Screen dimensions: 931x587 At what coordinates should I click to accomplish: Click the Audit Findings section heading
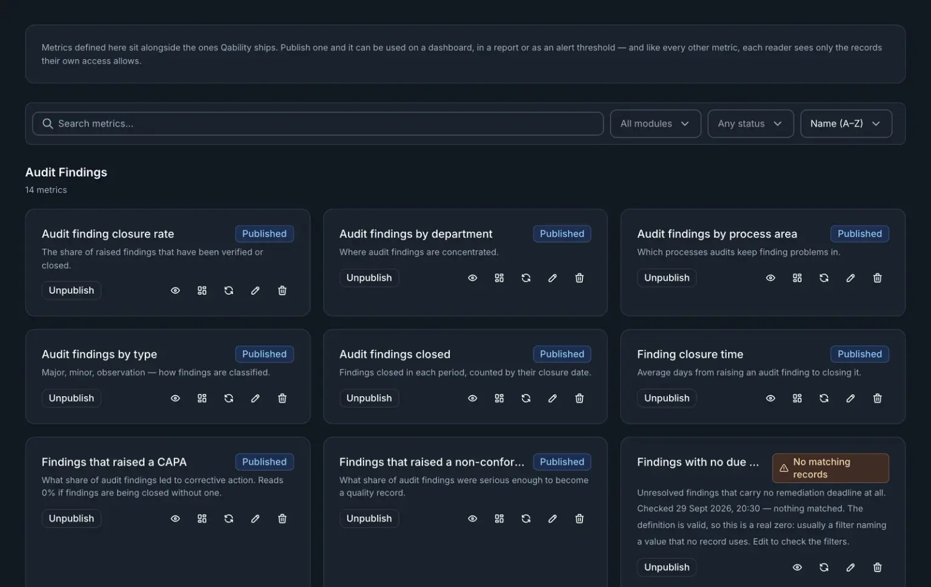tap(66, 172)
